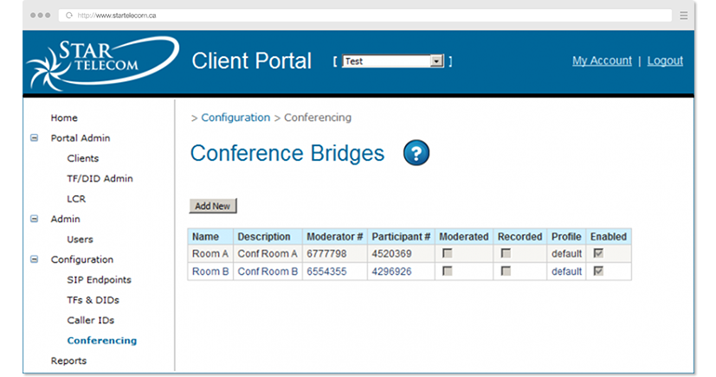The height and width of the screenshot is (377, 716).
Task: Toggle Enabled checkbox for Room A
Action: pyautogui.click(x=597, y=254)
